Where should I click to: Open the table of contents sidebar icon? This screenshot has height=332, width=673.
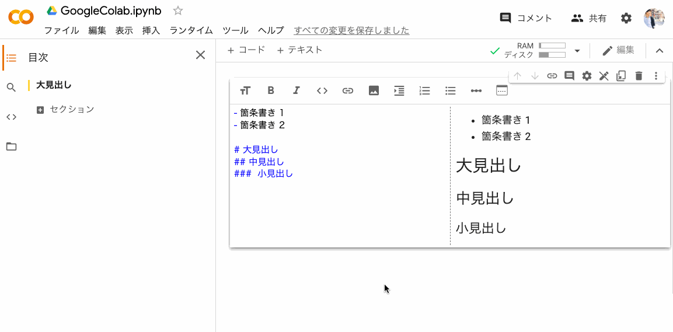[11, 58]
